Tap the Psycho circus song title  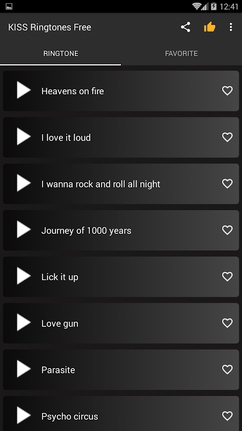click(70, 416)
